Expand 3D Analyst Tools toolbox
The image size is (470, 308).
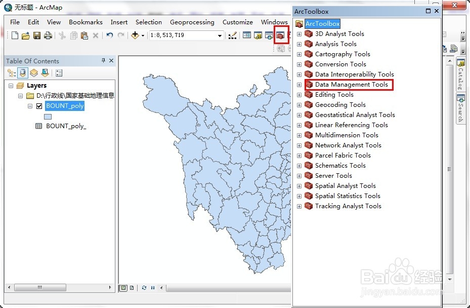point(299,34)
